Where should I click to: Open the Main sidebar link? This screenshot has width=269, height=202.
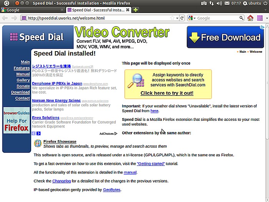(x=25, y=62)
